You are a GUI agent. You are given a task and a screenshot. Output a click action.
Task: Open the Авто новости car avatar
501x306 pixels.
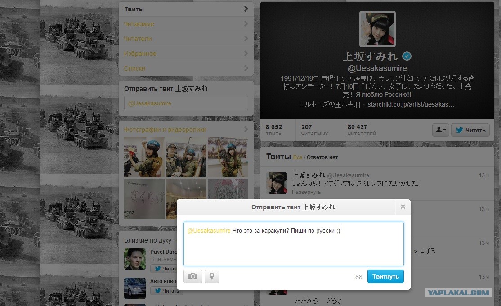click(x=135, y=288)
